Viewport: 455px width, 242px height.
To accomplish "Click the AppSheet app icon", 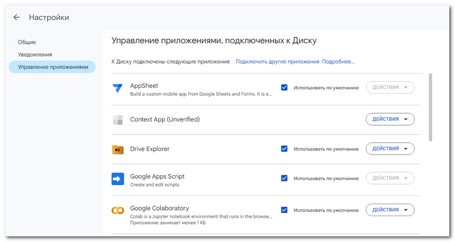I will tap(118, 88).
